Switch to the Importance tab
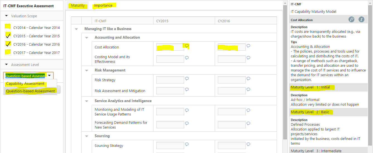This screenshot has width=373, height=153. (x=103, y=6)
